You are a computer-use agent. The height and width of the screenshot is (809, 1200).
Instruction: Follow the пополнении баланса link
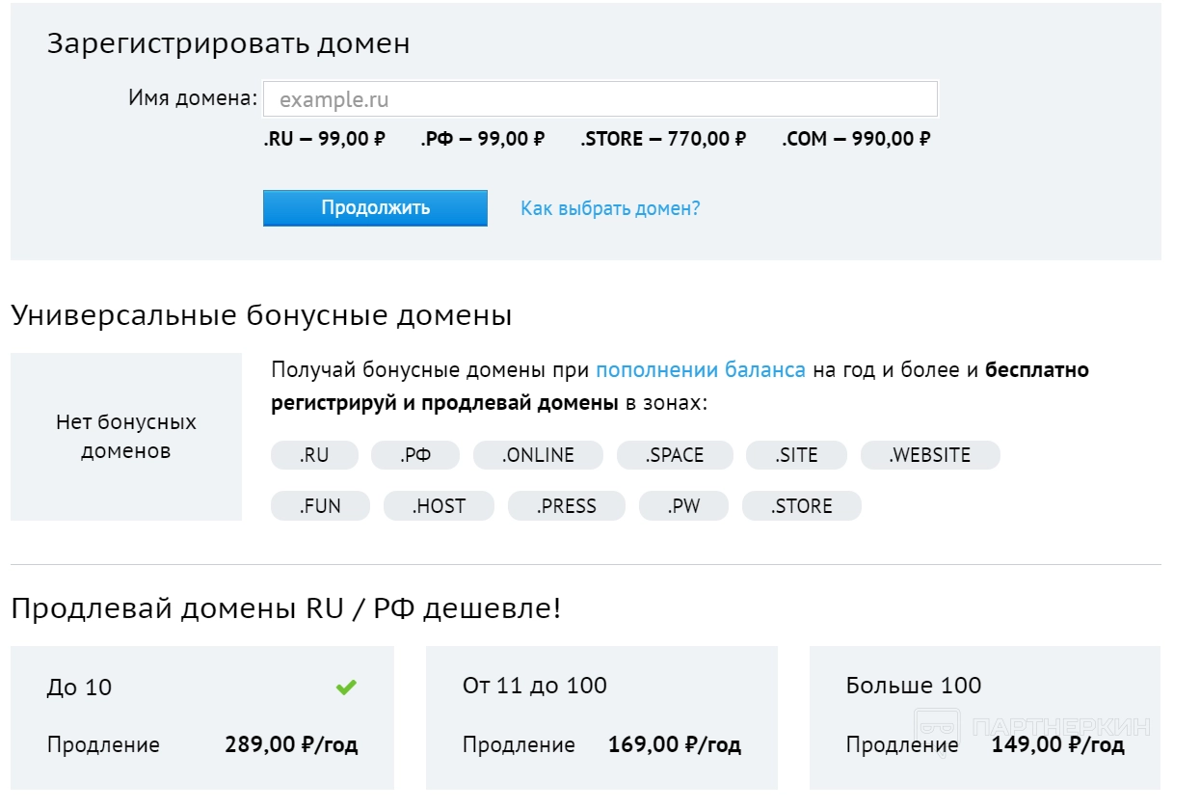coord(700,370)
